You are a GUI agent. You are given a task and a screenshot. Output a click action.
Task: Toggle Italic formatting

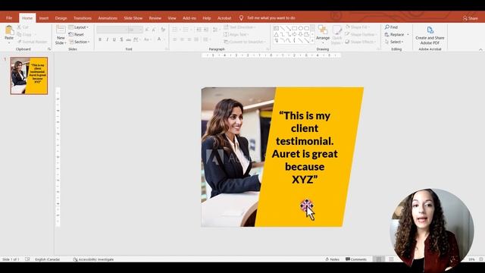[x=107, y=39]
